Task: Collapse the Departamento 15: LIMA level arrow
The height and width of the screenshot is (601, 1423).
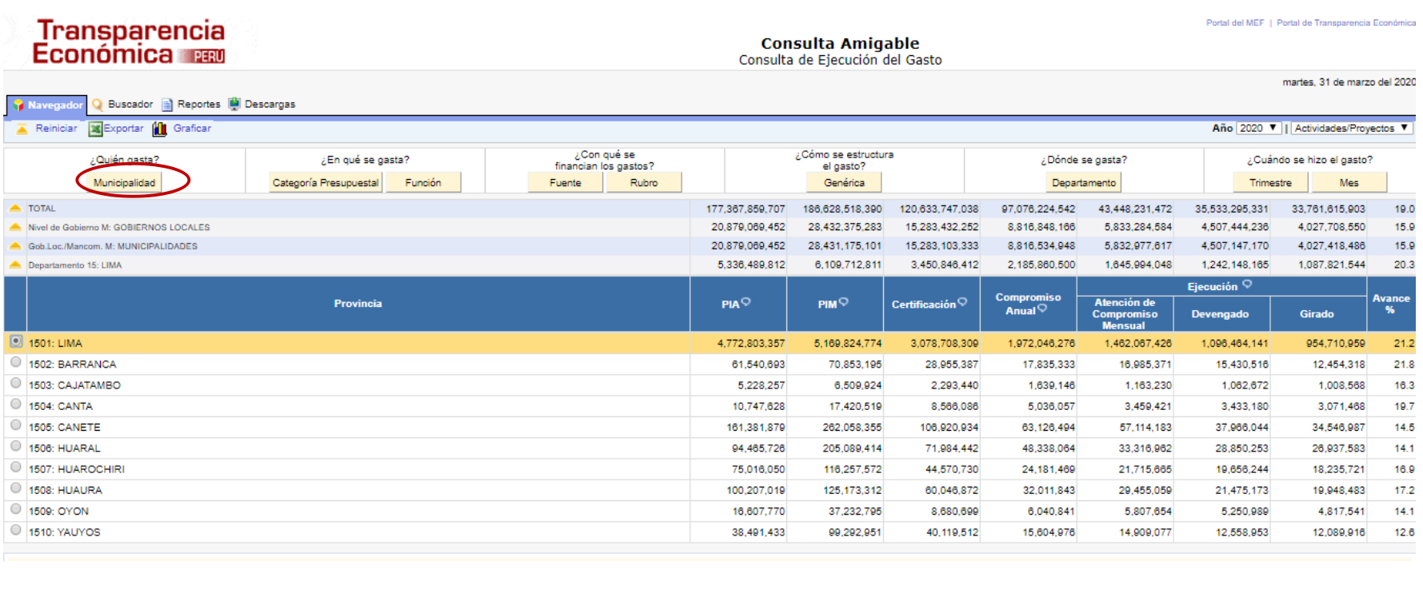Action: coord(15,265)
